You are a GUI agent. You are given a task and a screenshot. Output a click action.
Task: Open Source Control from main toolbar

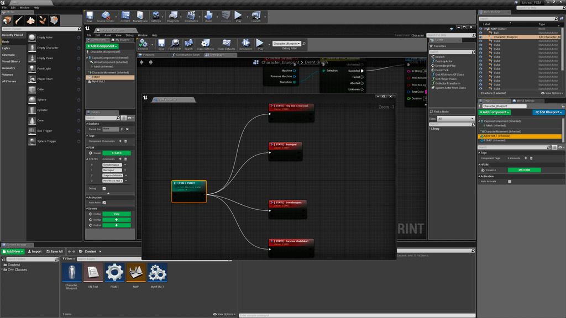click(x=104, y=16)
